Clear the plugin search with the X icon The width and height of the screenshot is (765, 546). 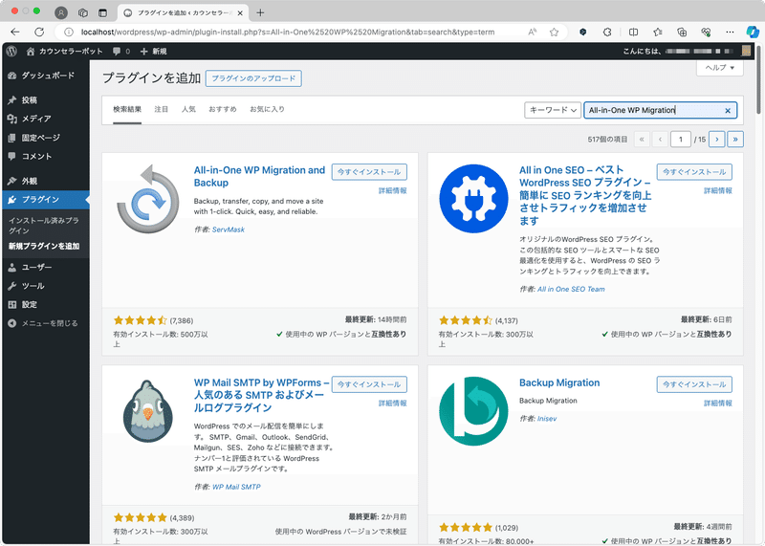tap(728, 111)
